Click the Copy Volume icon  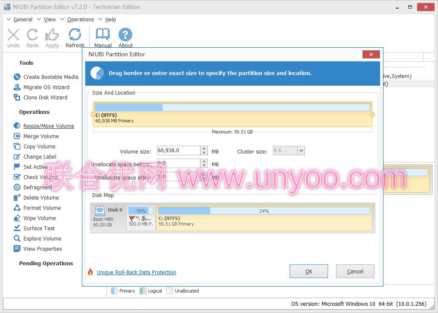click(17, 146)
